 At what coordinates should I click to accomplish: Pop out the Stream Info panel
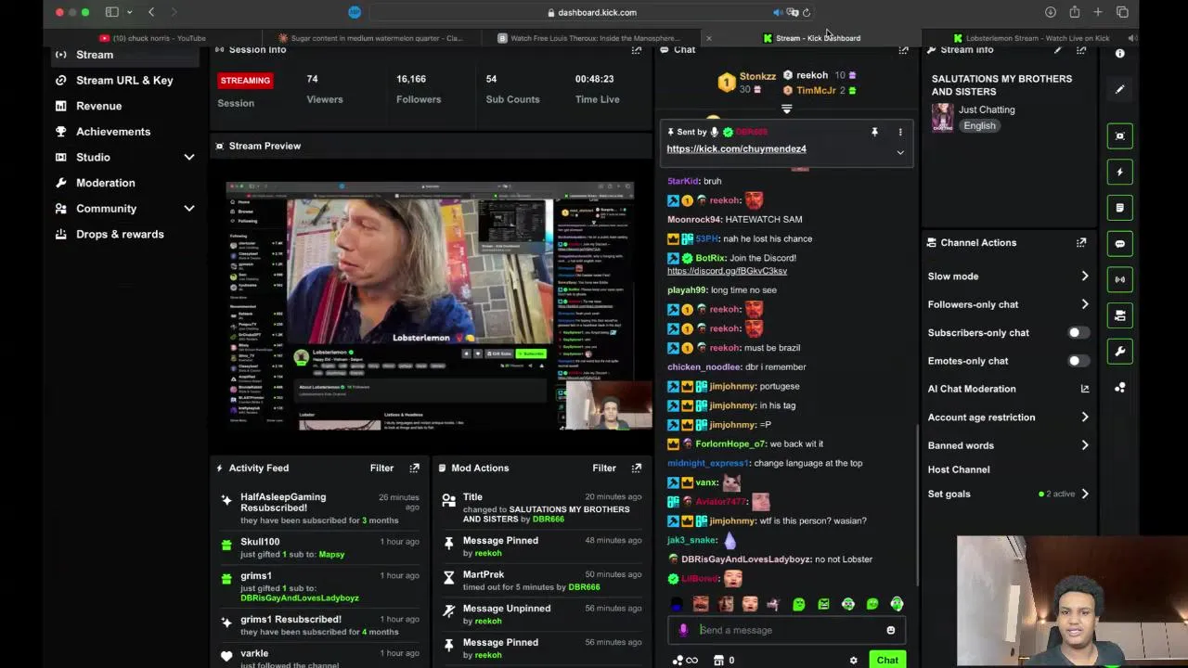[x=1081, y=50]
